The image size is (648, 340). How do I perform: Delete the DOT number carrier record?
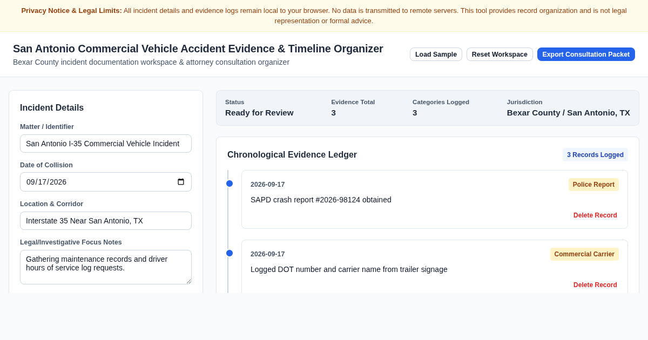coord(595,285)
